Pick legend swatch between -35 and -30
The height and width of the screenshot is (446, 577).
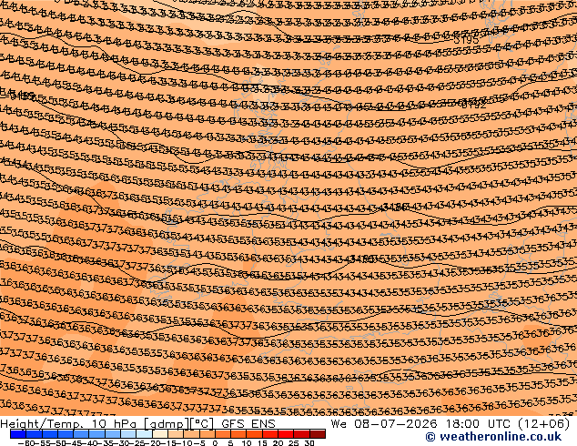pos(113,434)
